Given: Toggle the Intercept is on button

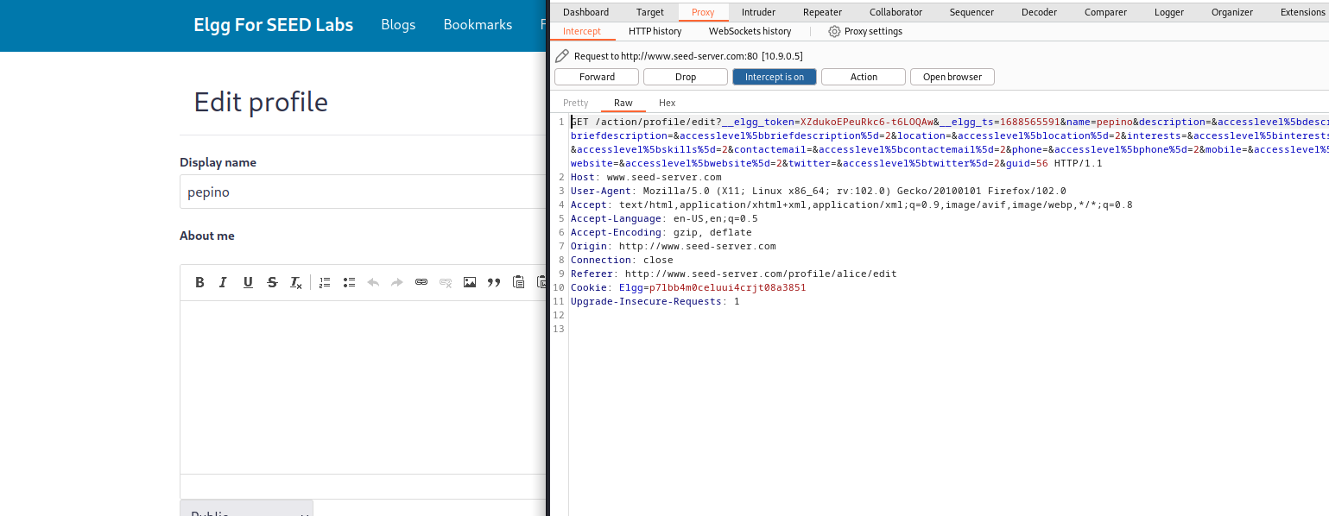Looking at the screenshot, I should point(775,77).
